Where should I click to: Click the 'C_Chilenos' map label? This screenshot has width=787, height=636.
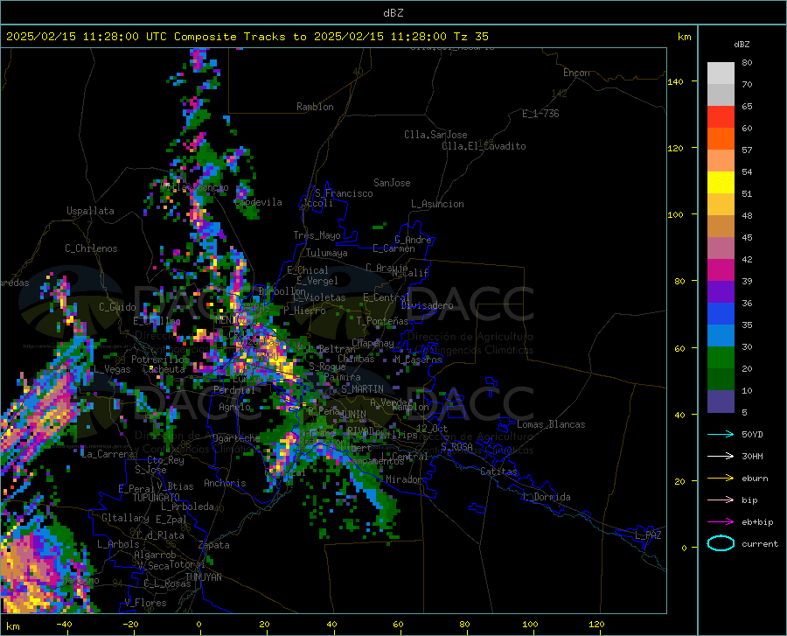pos(91,248)
